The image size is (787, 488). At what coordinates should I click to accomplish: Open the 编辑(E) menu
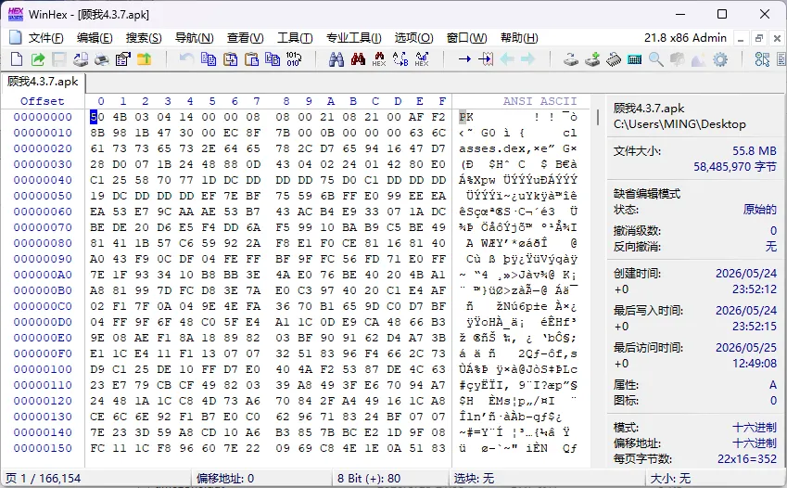tap(95, 38)
